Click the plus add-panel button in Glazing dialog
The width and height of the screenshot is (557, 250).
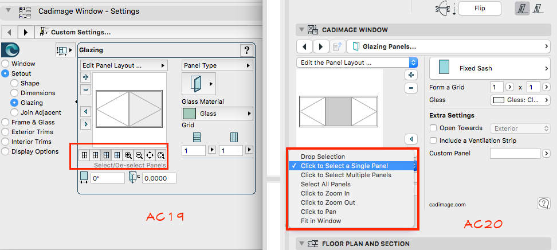(x=85, y=77)
